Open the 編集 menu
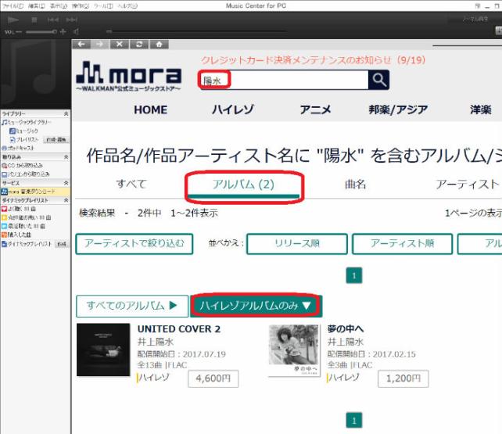 [36, 6]
